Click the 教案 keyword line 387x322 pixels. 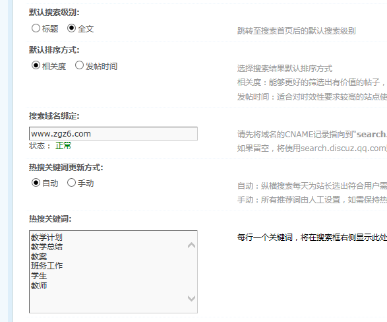(39, 257)
